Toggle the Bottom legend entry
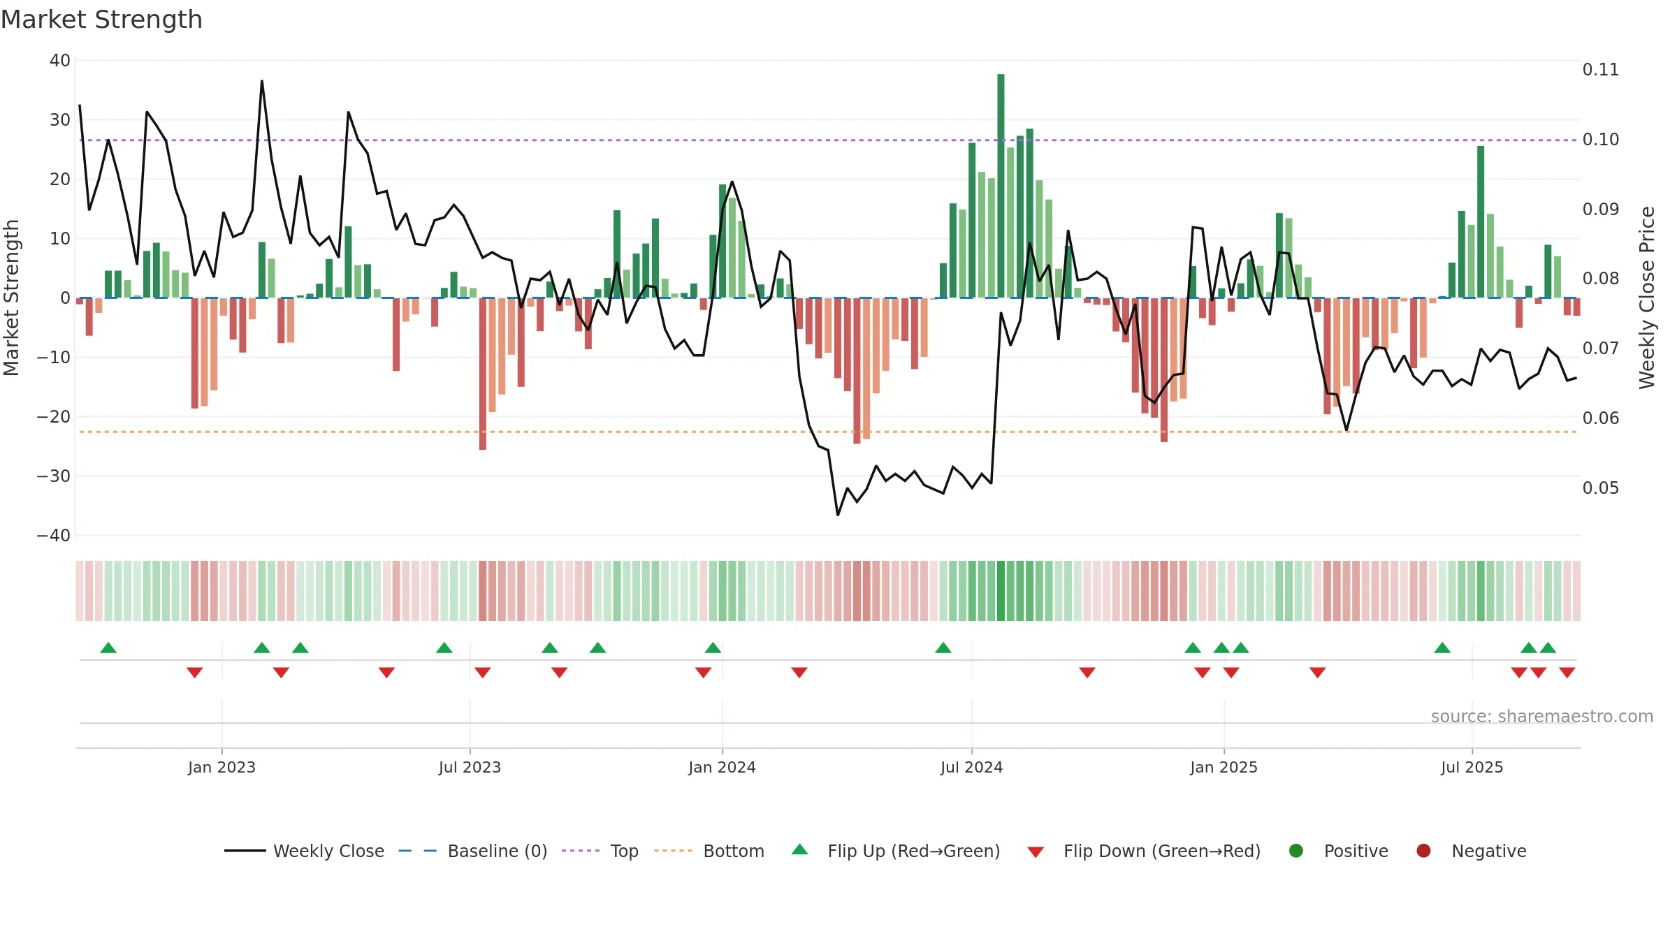The height and width of the screenshot is (943, 1677). [x=709, y=851]
